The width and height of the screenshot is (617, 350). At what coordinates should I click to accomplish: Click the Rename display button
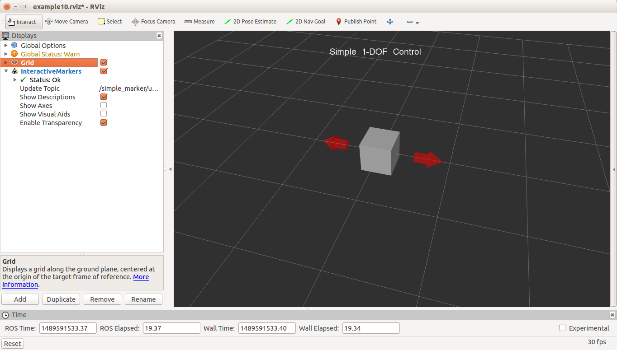pyautogui.click(x=143, y=299)
